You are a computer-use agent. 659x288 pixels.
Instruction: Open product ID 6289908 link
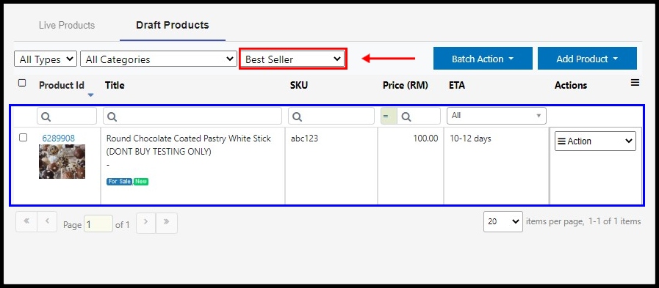pos(59,138)
